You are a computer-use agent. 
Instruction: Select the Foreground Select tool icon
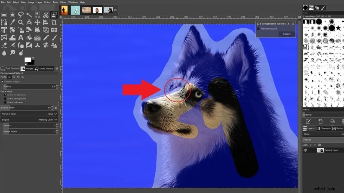(54, 15)
